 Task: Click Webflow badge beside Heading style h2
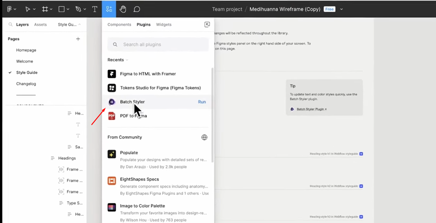pyautogui.click(x=361, y=186)
